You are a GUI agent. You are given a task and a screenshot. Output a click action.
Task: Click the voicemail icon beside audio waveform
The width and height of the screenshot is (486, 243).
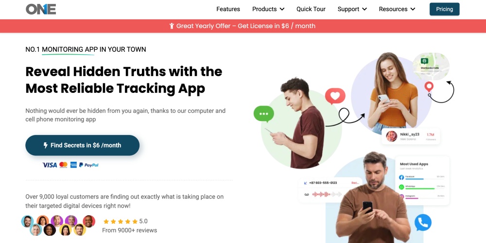307,195
